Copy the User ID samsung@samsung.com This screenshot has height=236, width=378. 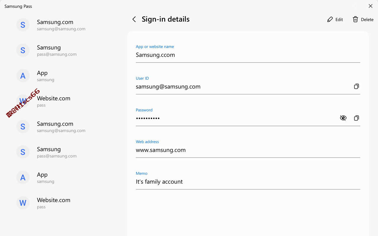pos(356,86)
